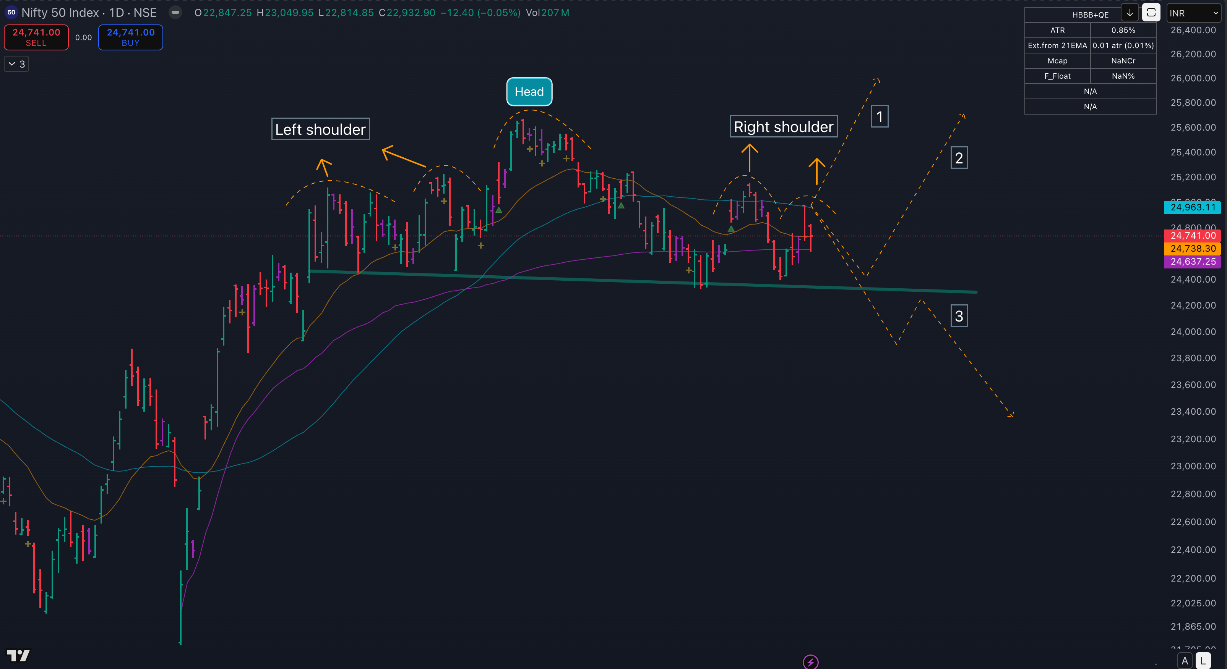
Task: Click the blue 24,741.00 BUY button
Action: coord(130,37)
